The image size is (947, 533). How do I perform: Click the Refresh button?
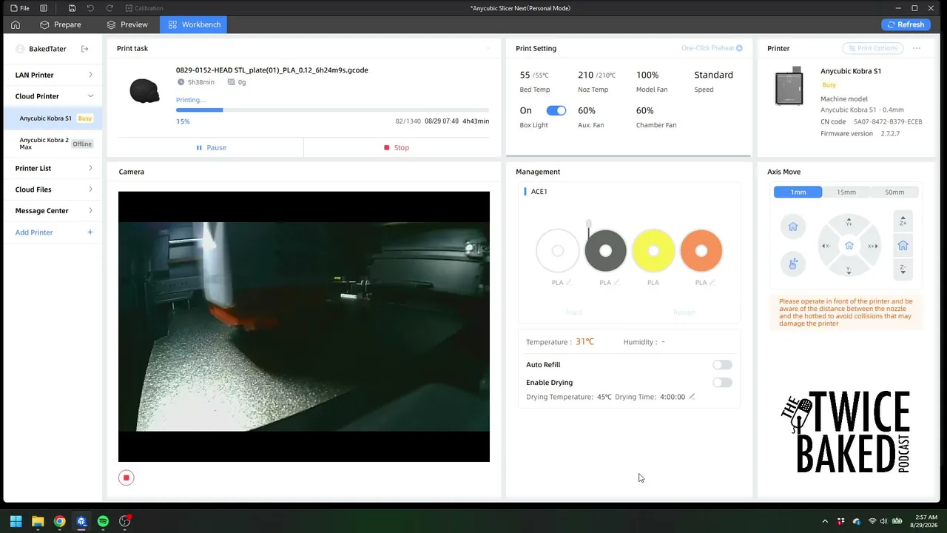click(x=906, y=24)
